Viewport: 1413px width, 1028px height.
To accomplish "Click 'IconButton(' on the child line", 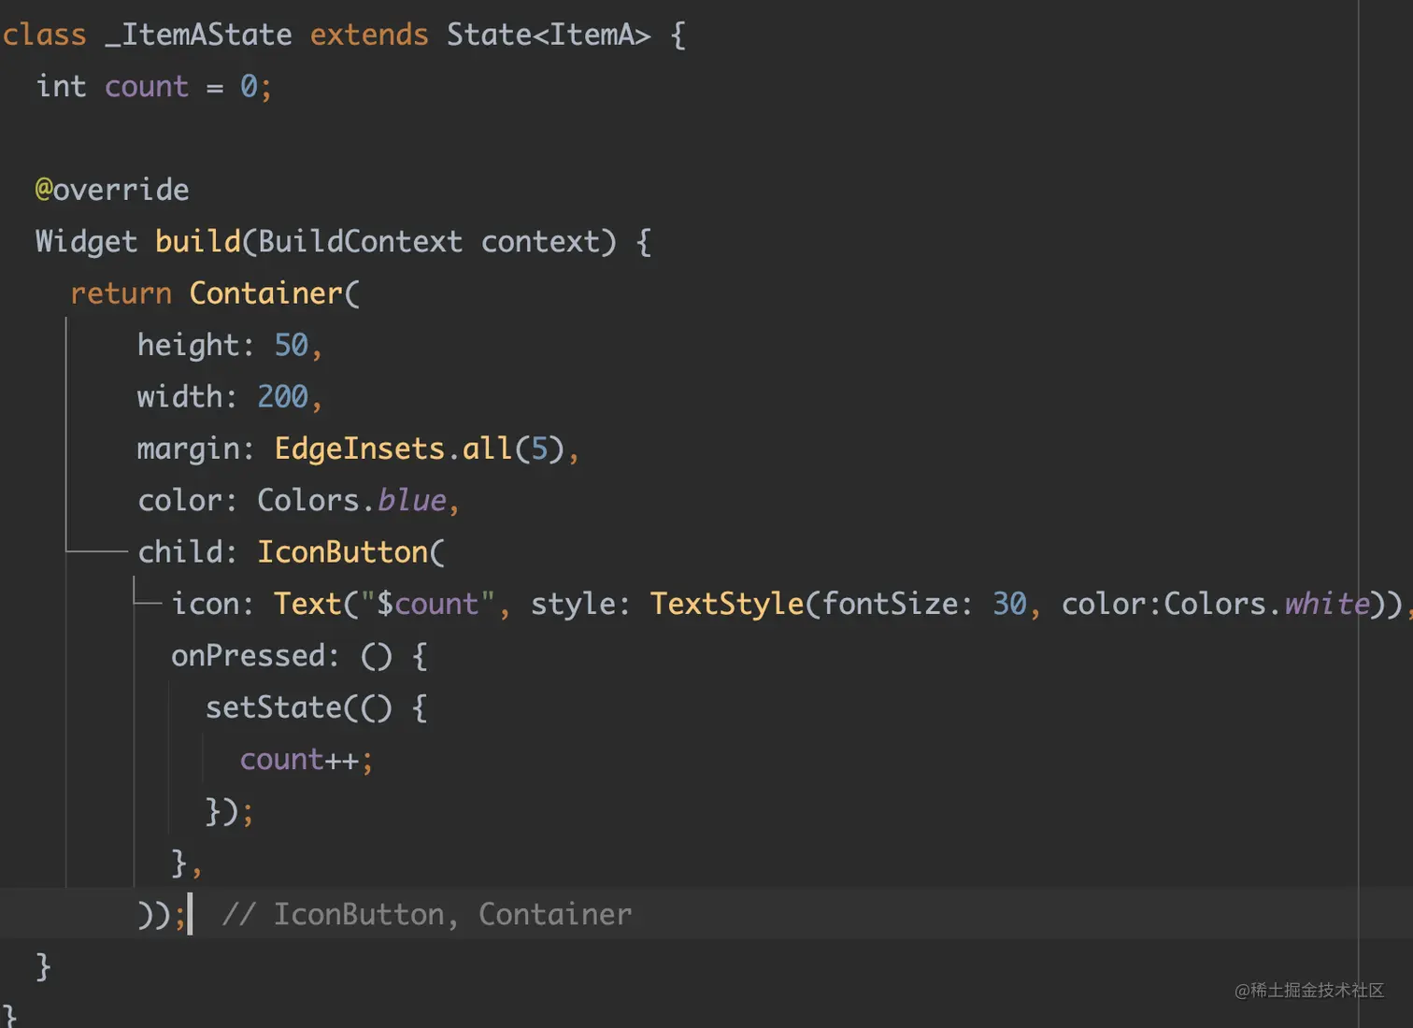I will tap(351, 551).
